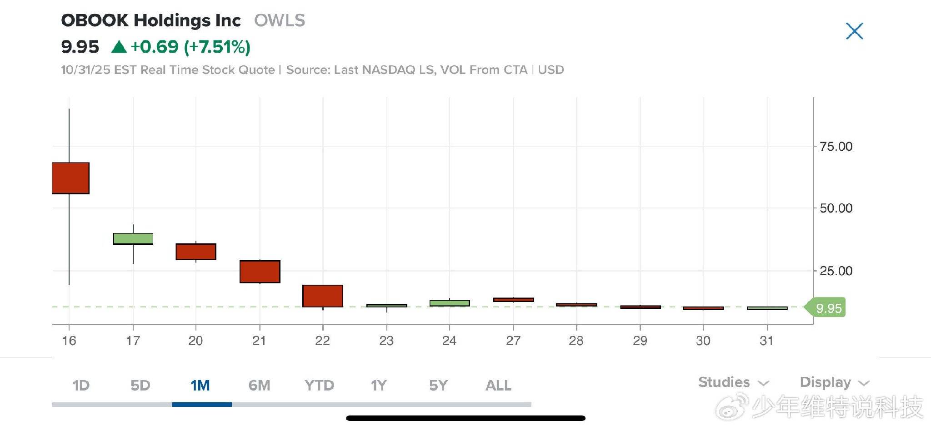The width and height of the screenshot is (931, 430).
Task: Click the OWLS ticker symbol
Action: [x=280, y=20]
